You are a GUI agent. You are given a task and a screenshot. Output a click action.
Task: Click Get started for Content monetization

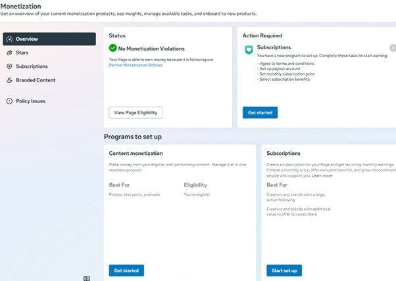pos(126,270)
